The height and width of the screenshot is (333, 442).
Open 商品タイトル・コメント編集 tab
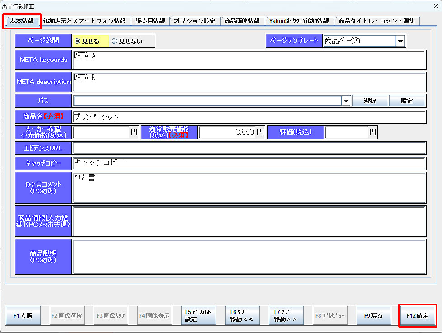point(376,21)
